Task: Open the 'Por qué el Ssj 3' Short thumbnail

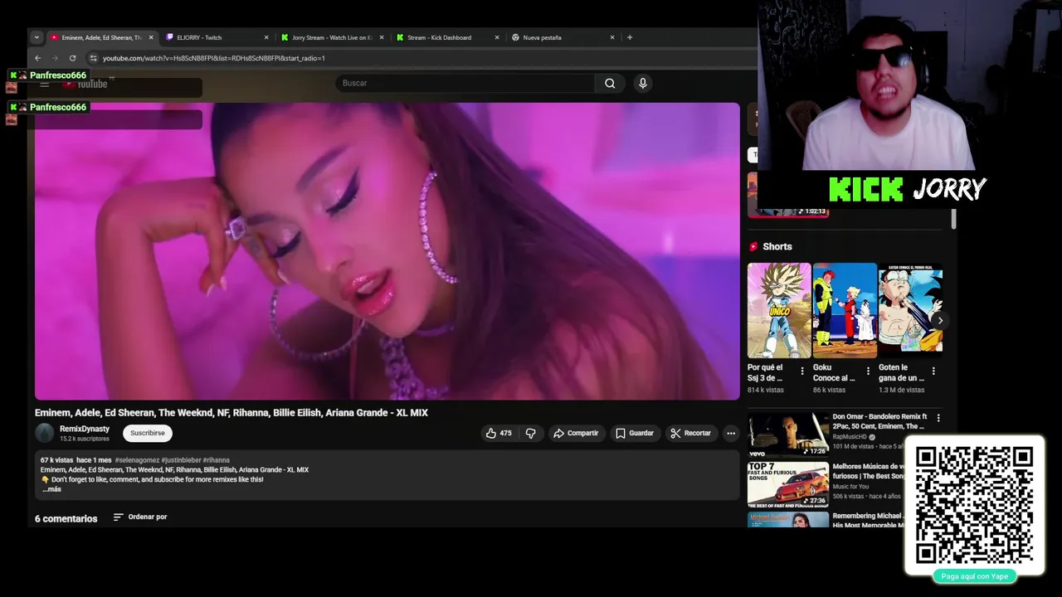Action: pyautogui.click(x=779, y=310)
